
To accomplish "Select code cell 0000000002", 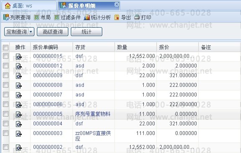I will pyautogui.click(x=48, y=147).
